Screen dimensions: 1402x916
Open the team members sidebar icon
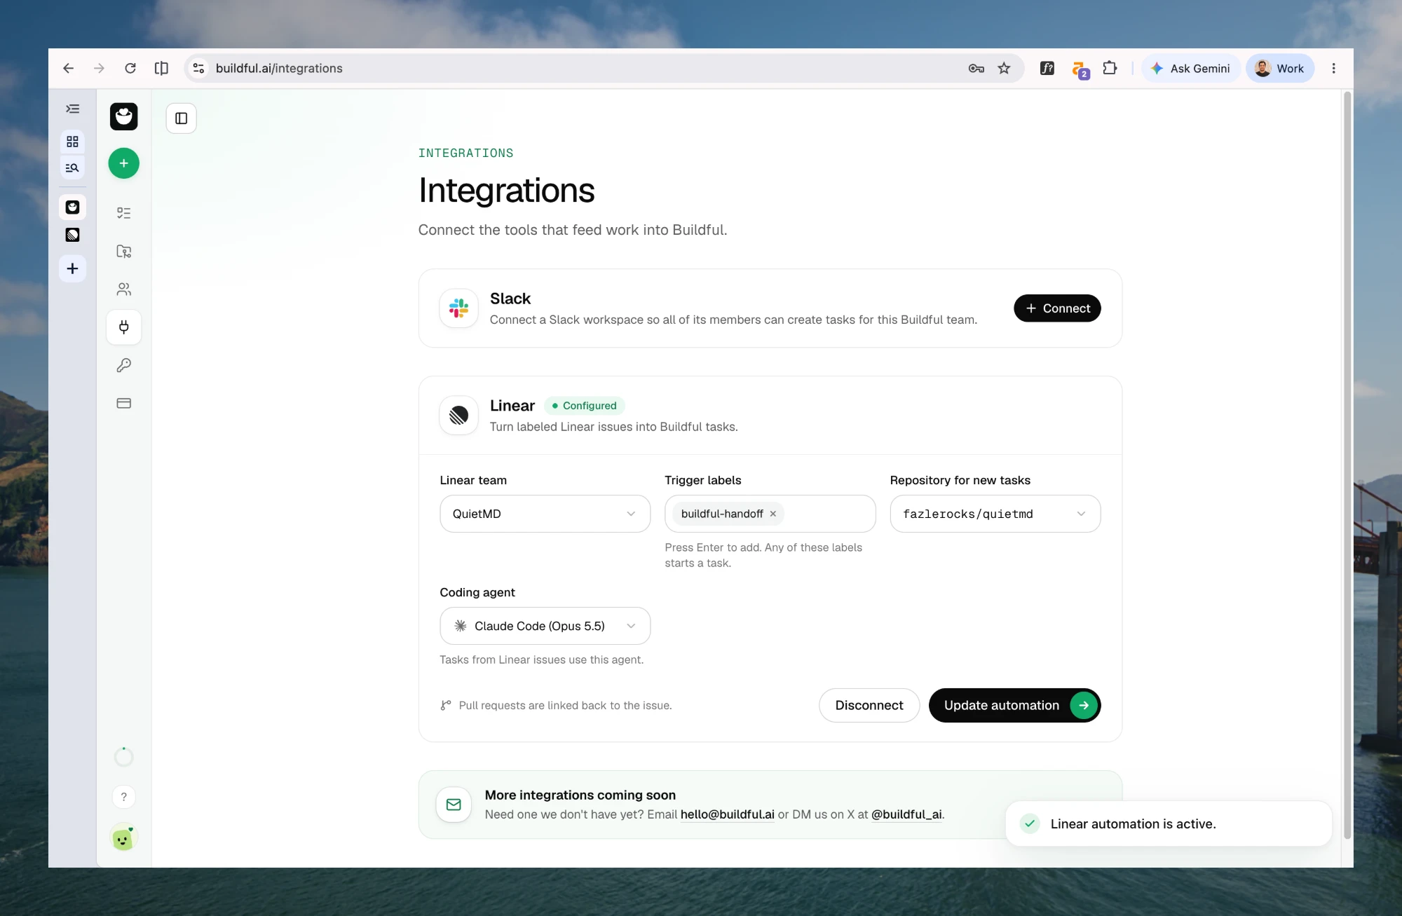pyautogui.click(x=123, y=289)
